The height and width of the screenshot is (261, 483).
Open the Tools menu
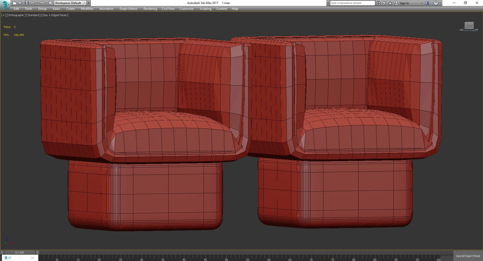(28, 9)
